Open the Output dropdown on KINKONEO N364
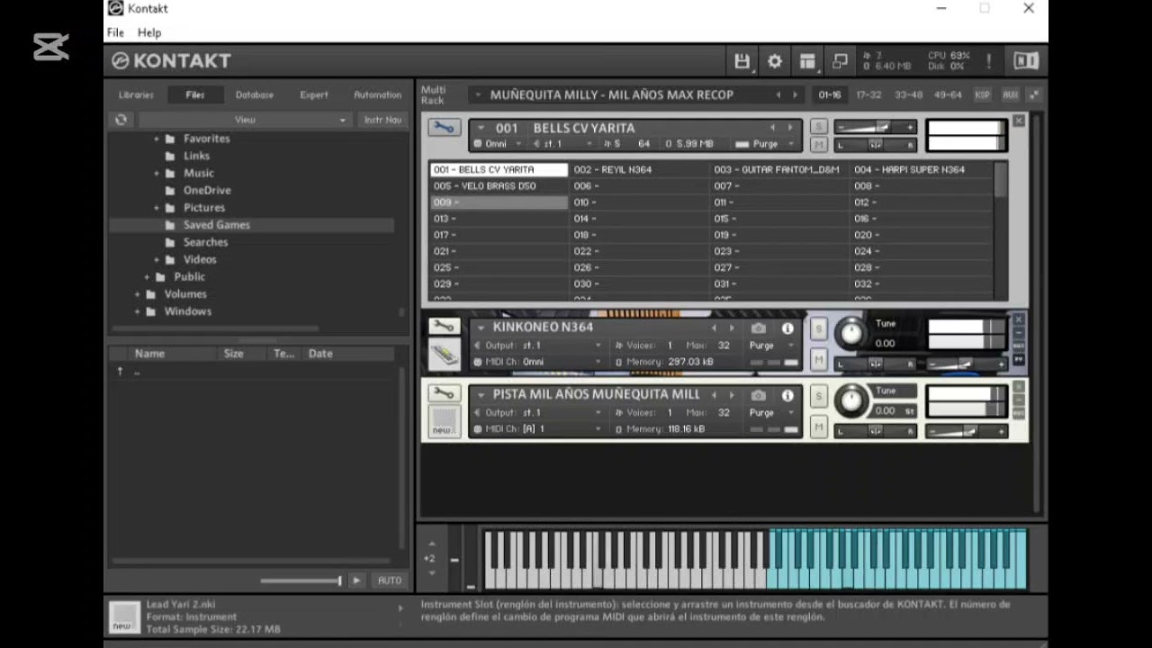 click(538, 346)
